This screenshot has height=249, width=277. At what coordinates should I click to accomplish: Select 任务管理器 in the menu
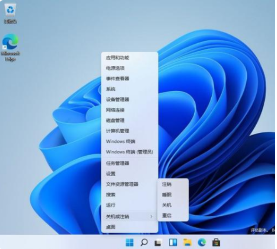(x=117, y=163)
